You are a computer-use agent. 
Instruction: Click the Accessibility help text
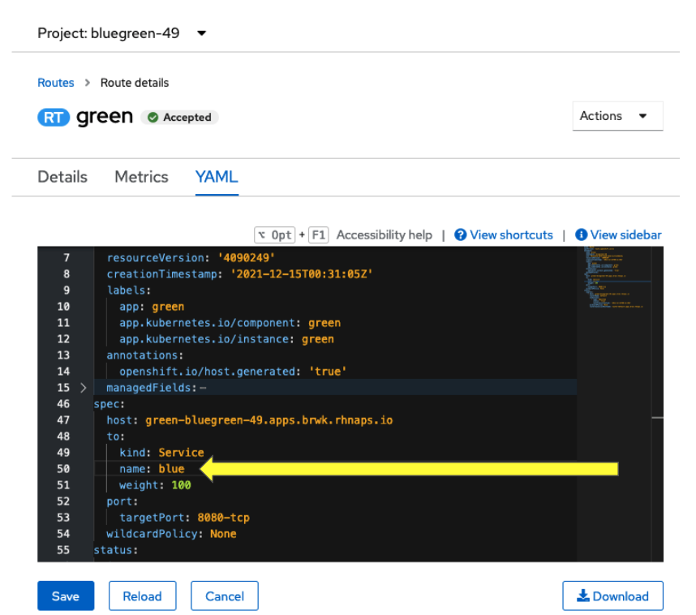(384, 235)
